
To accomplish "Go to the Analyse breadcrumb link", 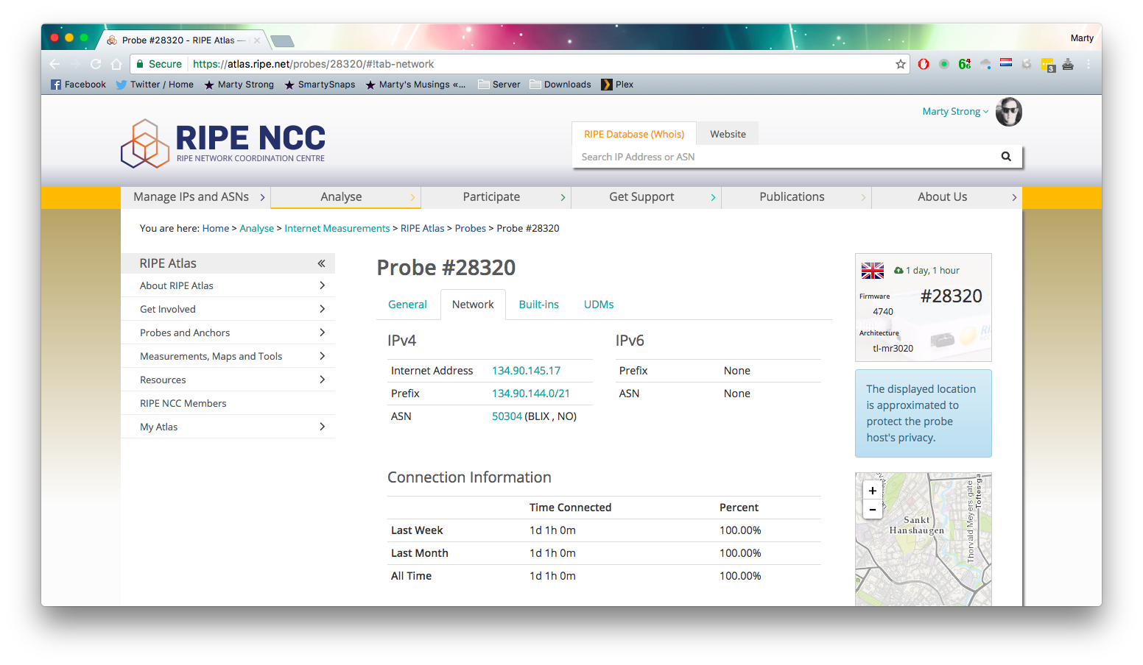I will pyautogui.click(x=256, y=229).
